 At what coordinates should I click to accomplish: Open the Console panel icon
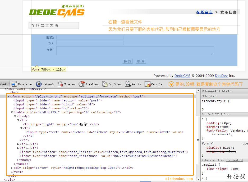[x=148, y=84]
